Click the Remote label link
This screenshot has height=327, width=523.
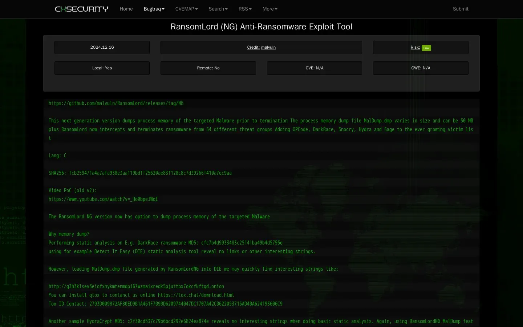click(205, 68)
